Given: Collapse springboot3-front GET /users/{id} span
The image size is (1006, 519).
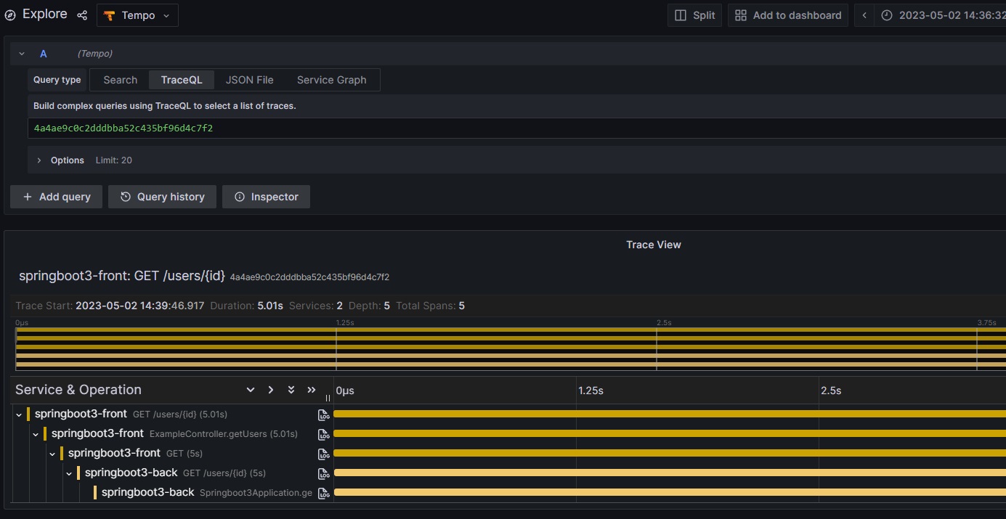Looking at the screenshot, I should coord(19,414).
